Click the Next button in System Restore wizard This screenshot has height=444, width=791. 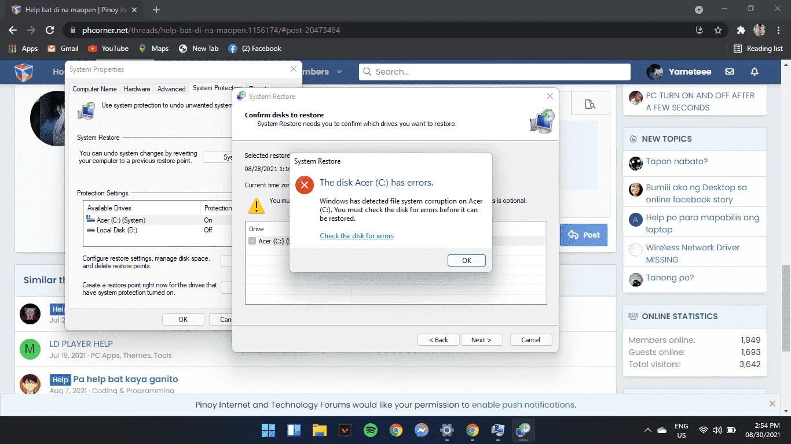coord(481,340)
